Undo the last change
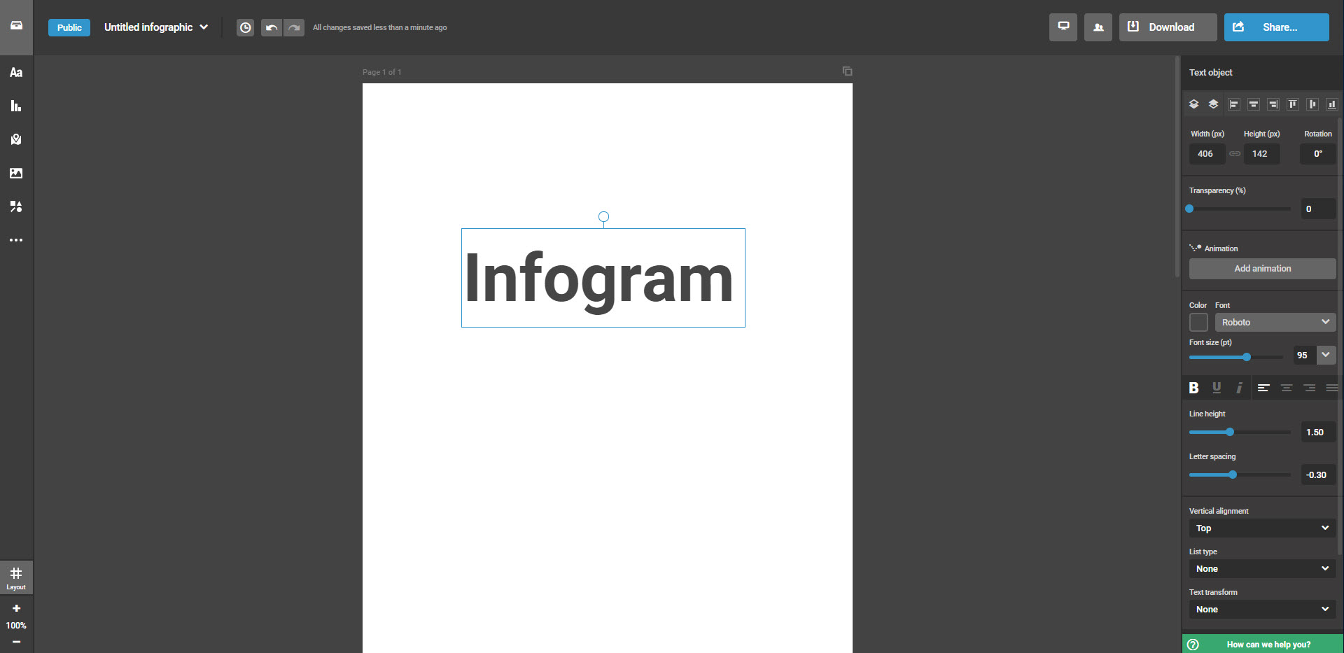Viewport: 1344px width, 653px height. point(272,27)
